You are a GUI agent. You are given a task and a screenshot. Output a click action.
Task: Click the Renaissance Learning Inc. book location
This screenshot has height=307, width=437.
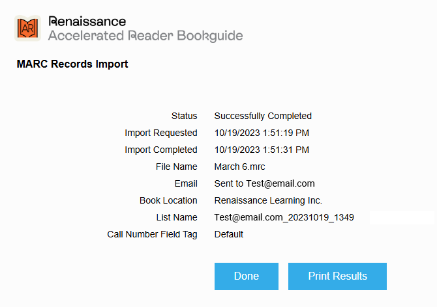(268, 200)
